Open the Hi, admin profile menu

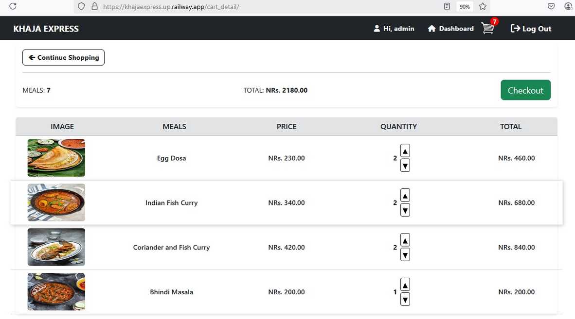[394, 29]
